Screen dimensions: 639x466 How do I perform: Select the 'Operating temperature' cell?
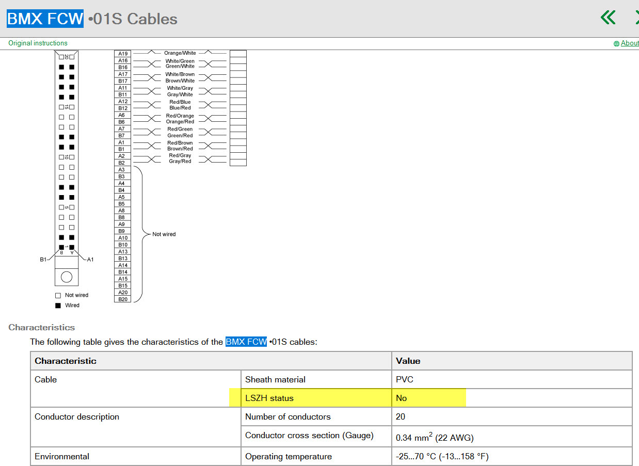pyautogui.click(x=316, y=456)
